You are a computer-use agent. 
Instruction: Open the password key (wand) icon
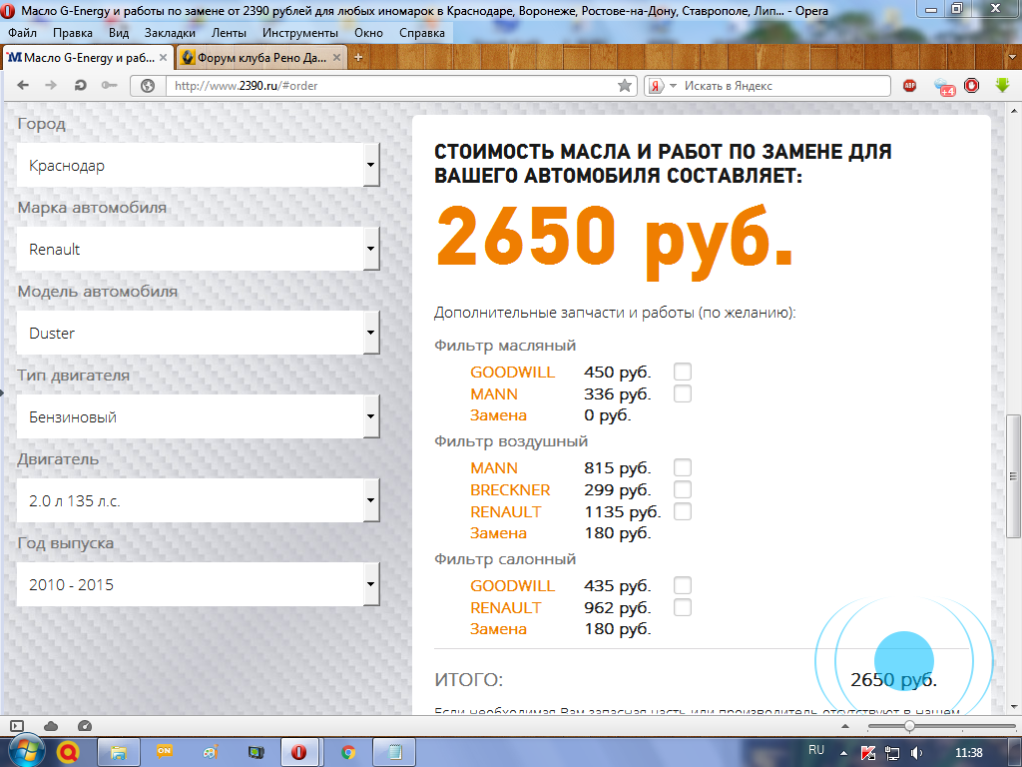pos(109,86)
